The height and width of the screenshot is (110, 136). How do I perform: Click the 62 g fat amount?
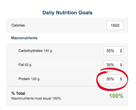28,65
